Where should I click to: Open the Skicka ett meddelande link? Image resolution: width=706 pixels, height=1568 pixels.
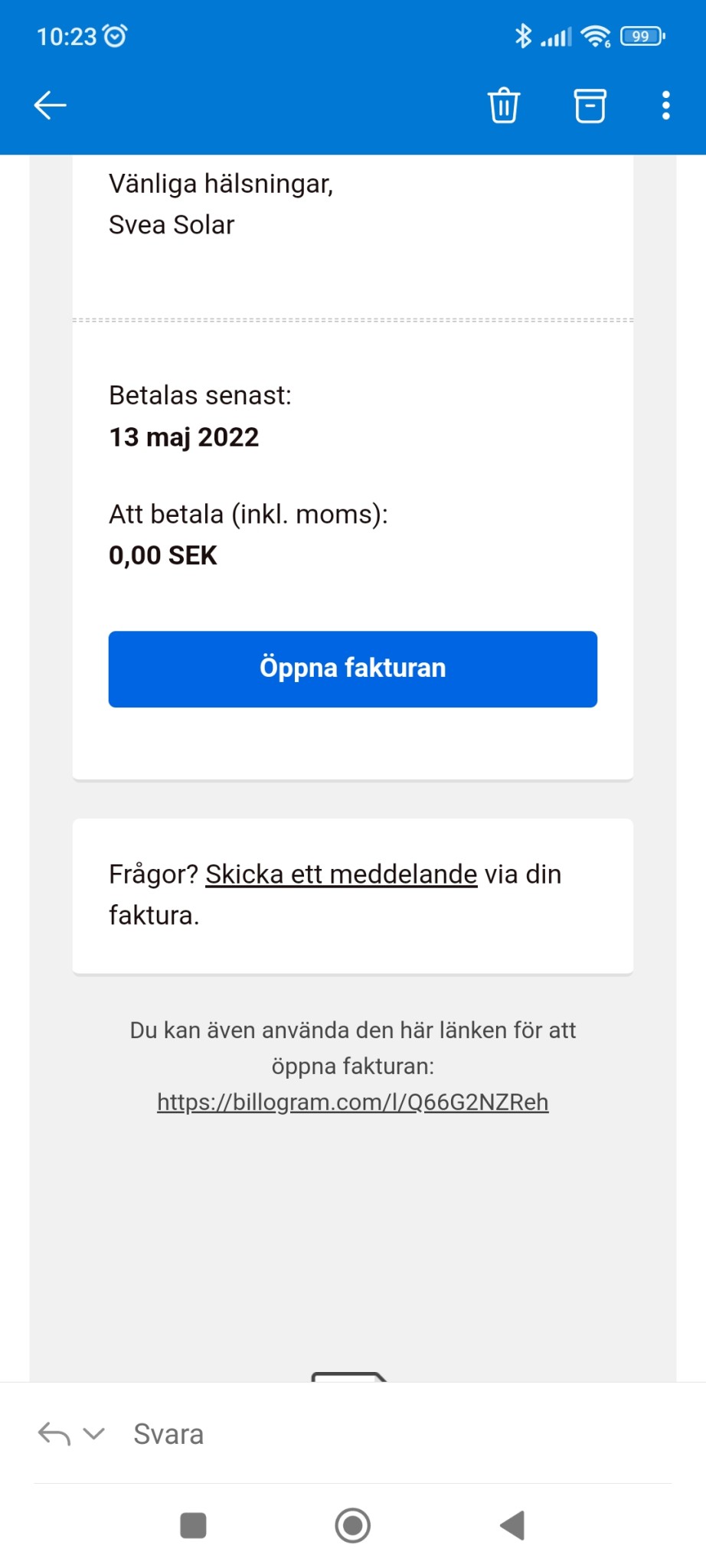pos(341,874)
